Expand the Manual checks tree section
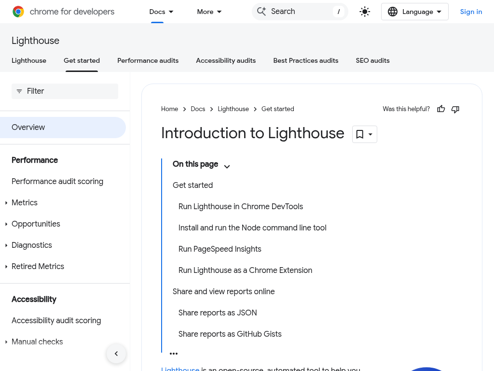The image size is (494, 371). click(6, 342)
